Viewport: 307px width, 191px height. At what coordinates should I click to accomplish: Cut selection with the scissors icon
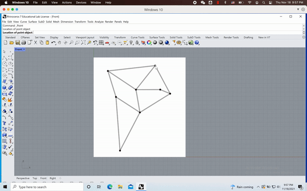coord(35,42)
